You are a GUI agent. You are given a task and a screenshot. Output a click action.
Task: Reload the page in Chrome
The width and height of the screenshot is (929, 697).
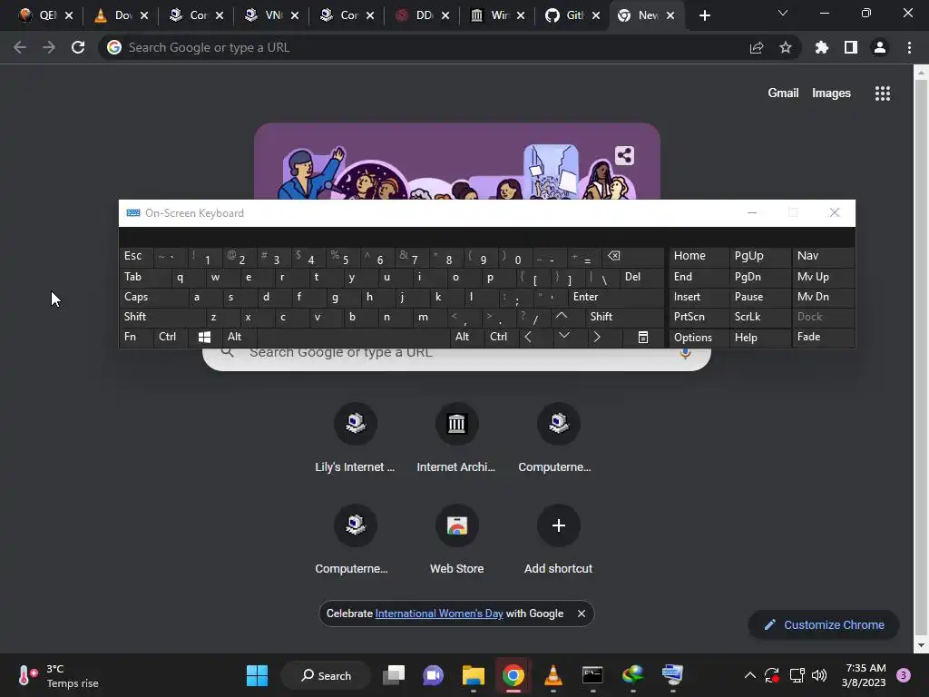[78, 47]
